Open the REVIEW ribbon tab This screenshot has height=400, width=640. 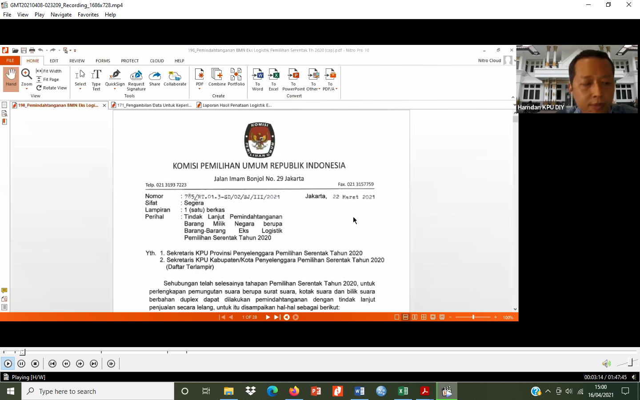[x=77, y=61]
